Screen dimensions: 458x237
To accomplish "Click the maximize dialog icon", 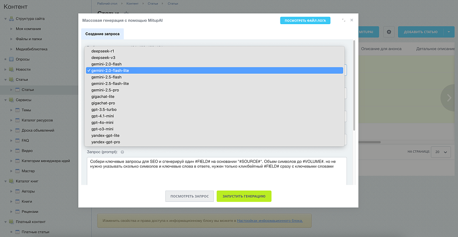I will coord(343,20).
